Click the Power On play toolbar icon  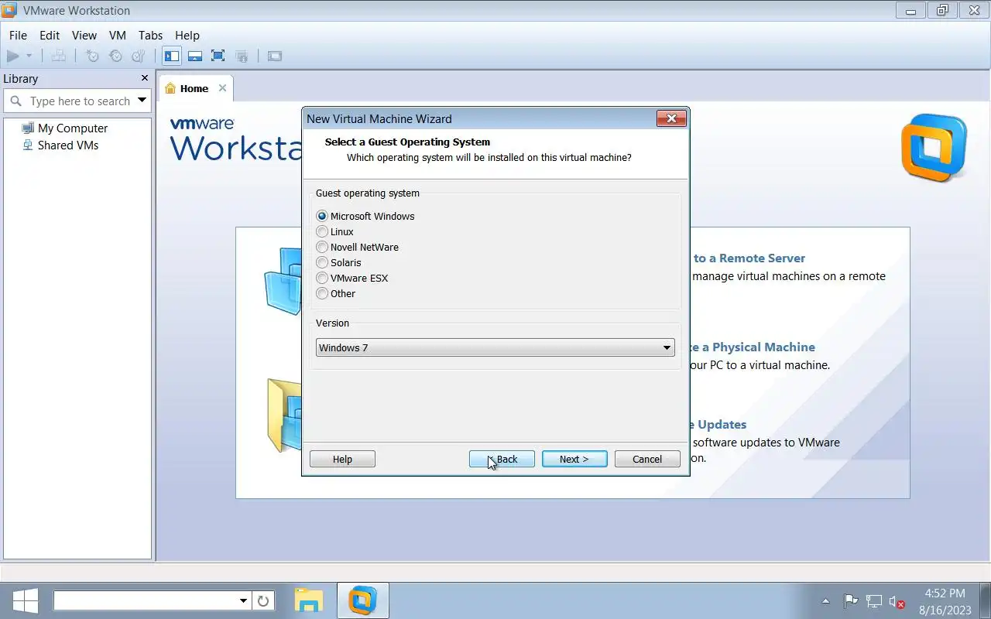point(12,56)
